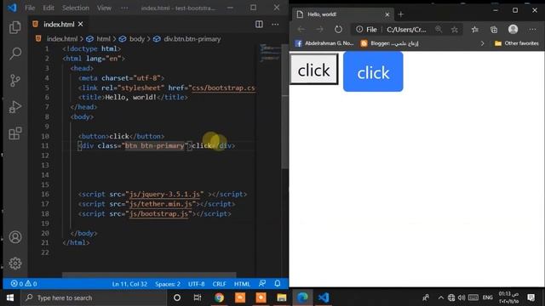The height and width of the screenshot is (306, 545).
Task: Close the index.html editor tab
Action: 81,25
